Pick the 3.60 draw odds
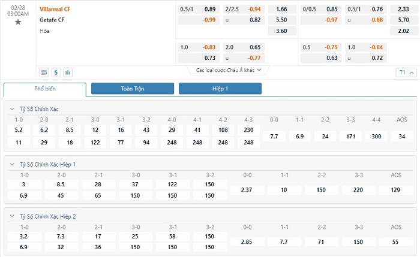The width and height of the screenshot is (420, 257). pos(281,31)
